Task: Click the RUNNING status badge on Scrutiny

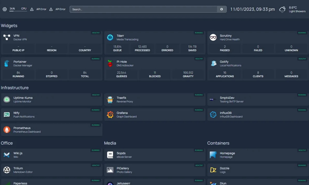Action: click(x=302, y=33)
